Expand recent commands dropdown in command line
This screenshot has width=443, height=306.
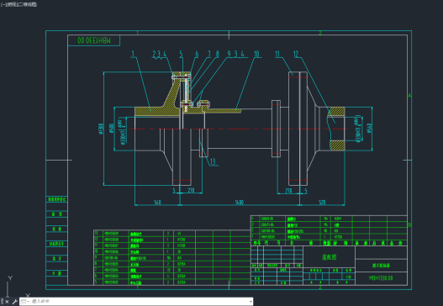point(25,302)
